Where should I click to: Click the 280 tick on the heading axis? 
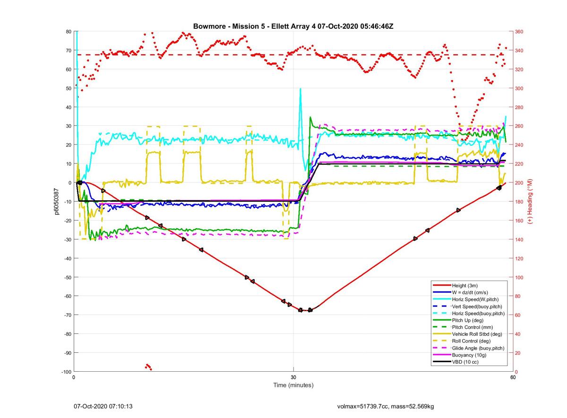(x=519, y=107)
